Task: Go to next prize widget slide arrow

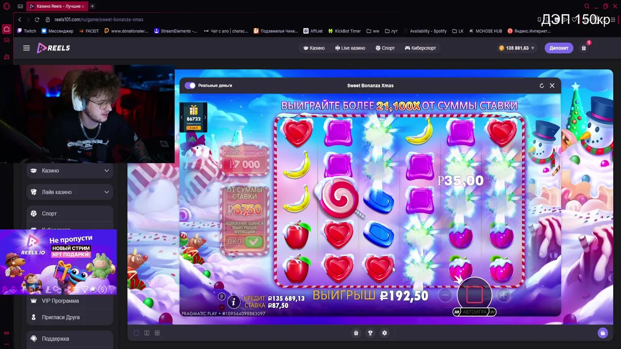Action: click(x=205, y=117)
